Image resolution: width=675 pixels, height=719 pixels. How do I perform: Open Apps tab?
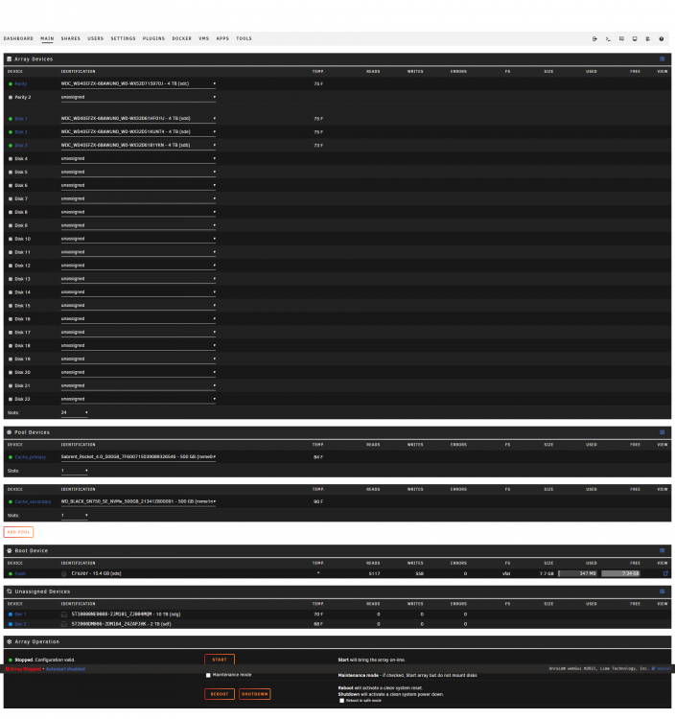[x=222, y=38]
